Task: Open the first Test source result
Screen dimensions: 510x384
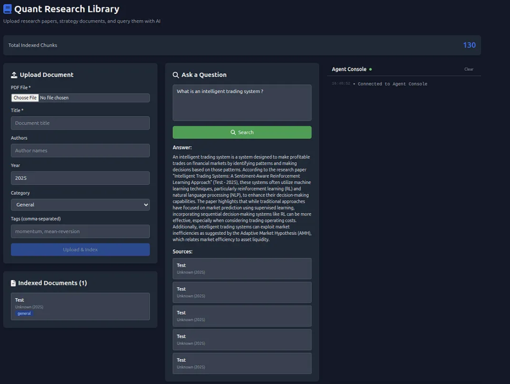Action: [x=242, y=268]
